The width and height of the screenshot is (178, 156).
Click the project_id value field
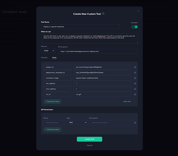pos(102,67)
